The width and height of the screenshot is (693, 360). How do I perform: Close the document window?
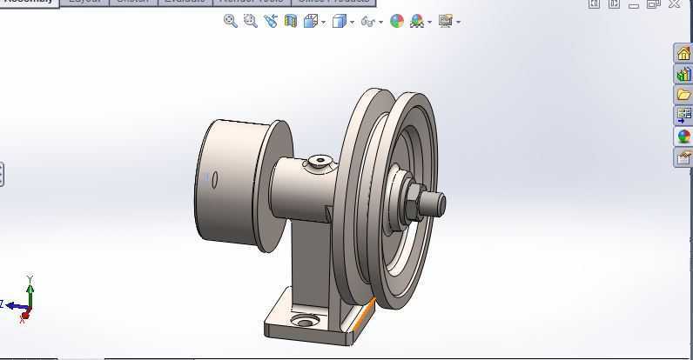pos(675,4)
